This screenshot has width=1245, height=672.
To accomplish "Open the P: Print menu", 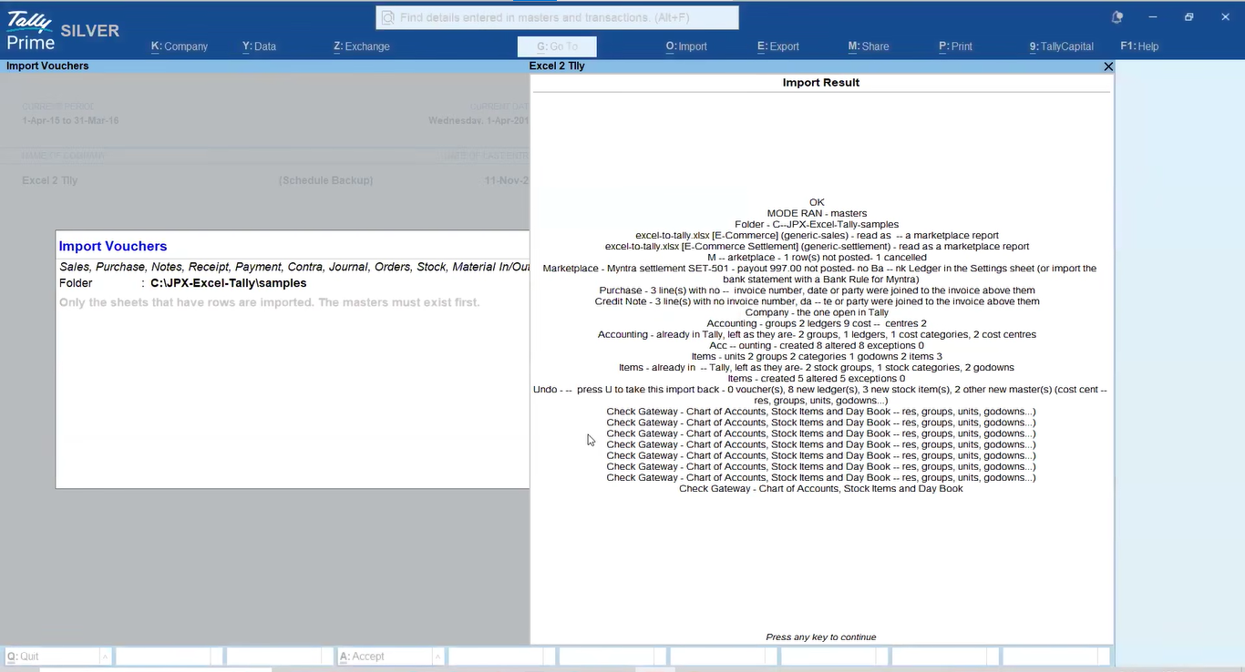I will tap(956, 46).
